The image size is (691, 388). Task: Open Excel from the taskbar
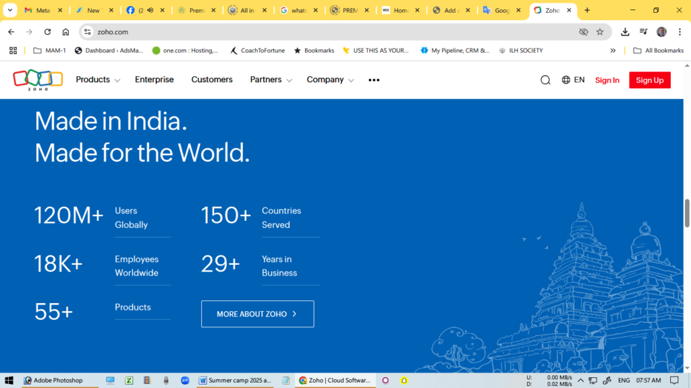pyautogui.click(x=129, y=380)
